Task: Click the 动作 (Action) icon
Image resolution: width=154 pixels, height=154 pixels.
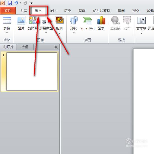Action: coord(127,20)
